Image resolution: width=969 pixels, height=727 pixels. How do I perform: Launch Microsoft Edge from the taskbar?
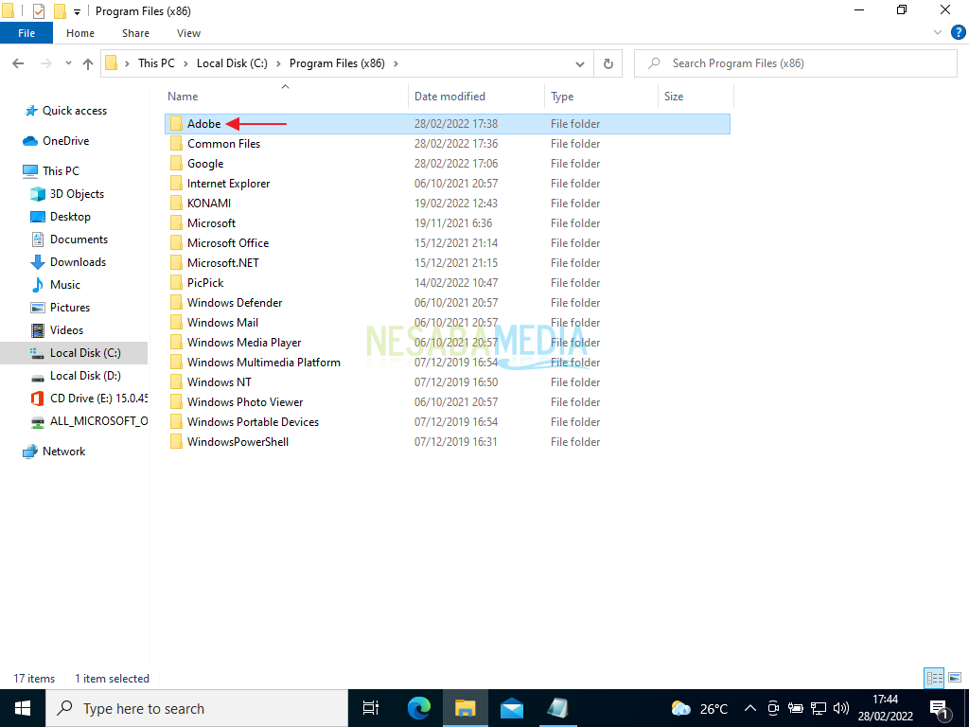(x=417, y=707)
